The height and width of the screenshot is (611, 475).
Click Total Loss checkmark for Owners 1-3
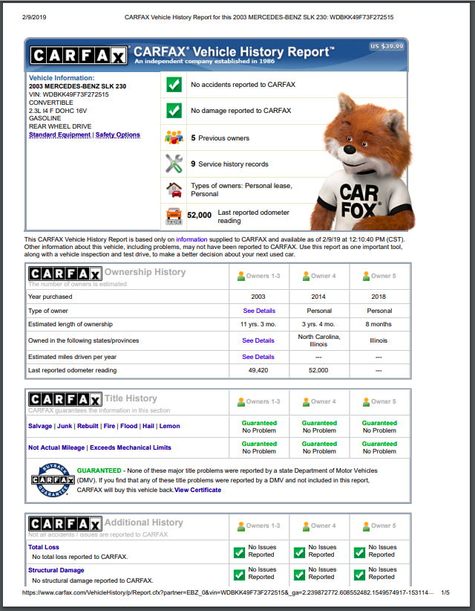239,552
